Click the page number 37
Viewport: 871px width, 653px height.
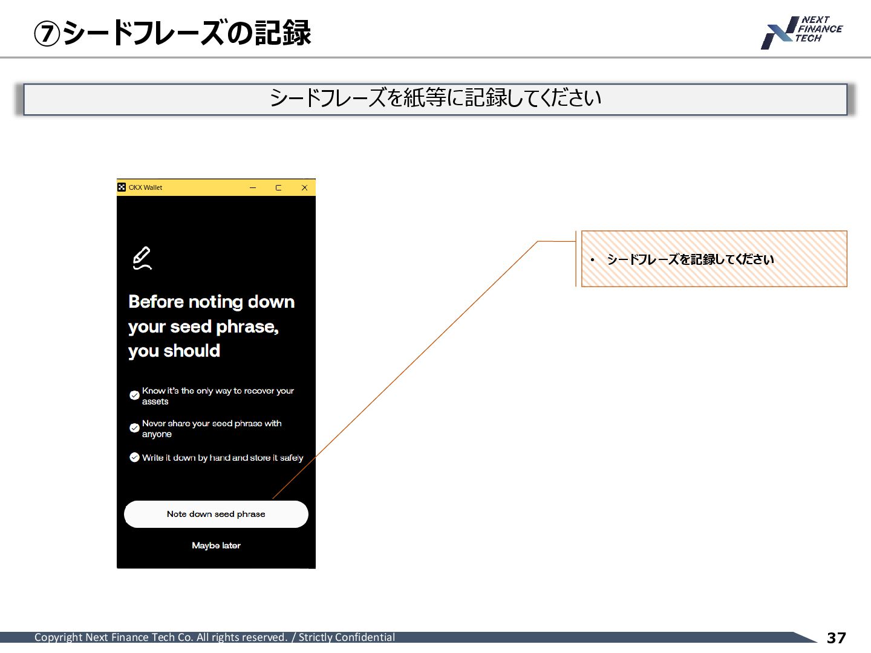coord(837,638)
